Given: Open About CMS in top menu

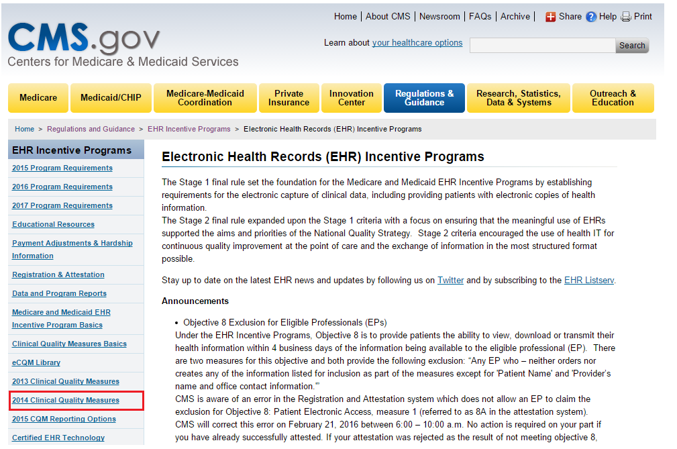Looking at the screenshot, I should [388, 16].
